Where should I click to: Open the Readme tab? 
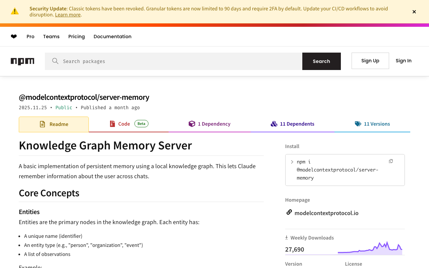coord(54,124)
